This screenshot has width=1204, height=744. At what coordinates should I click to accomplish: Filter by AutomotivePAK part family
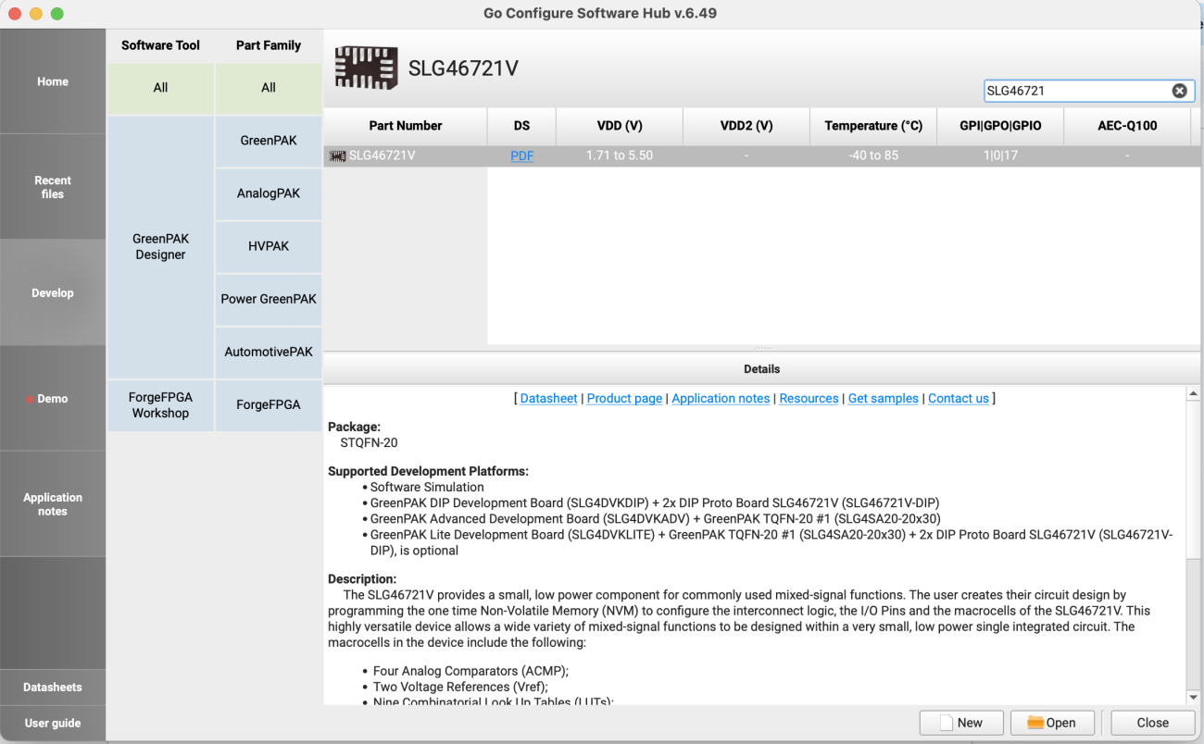coord(269,352)
